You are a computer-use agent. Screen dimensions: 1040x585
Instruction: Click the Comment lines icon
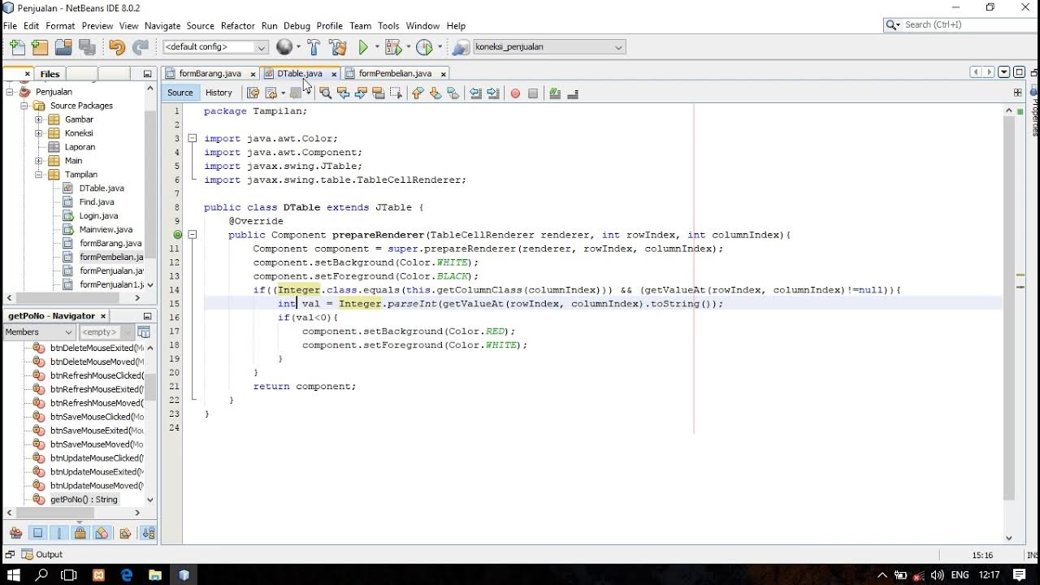click(555, 93)
